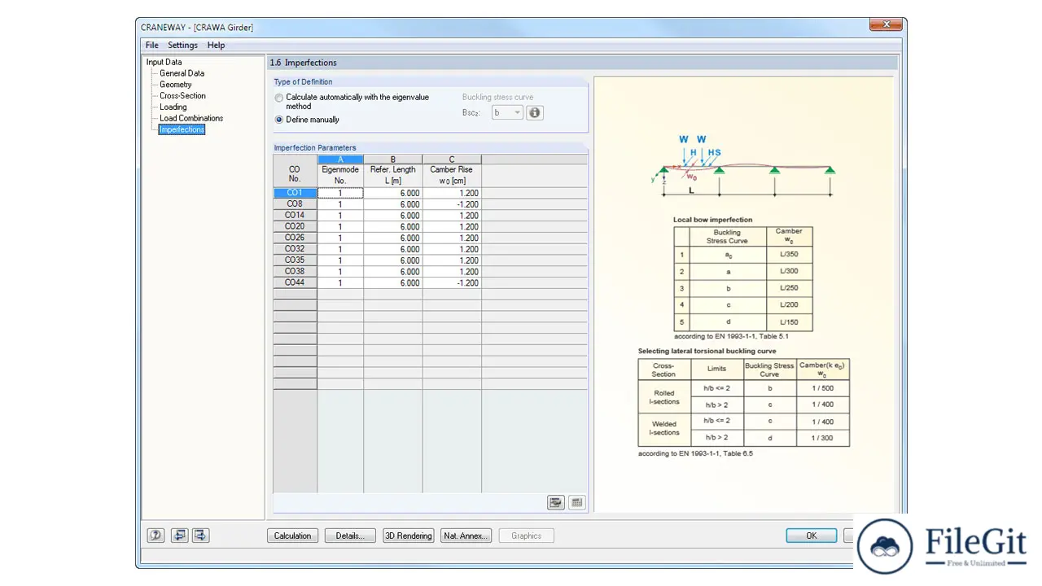This screenshot has height=586, width=1042.
Task: Go to next input window arrow icon
Action: pos(200,536)
